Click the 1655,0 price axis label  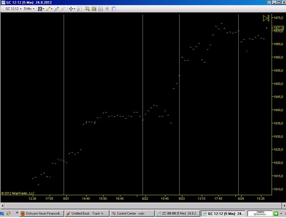pos(278,71)
